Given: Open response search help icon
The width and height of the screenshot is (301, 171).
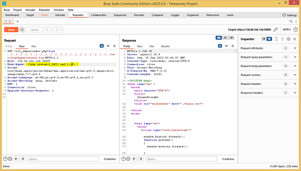Looking at the screenshot, I should (x=123, y=159).
